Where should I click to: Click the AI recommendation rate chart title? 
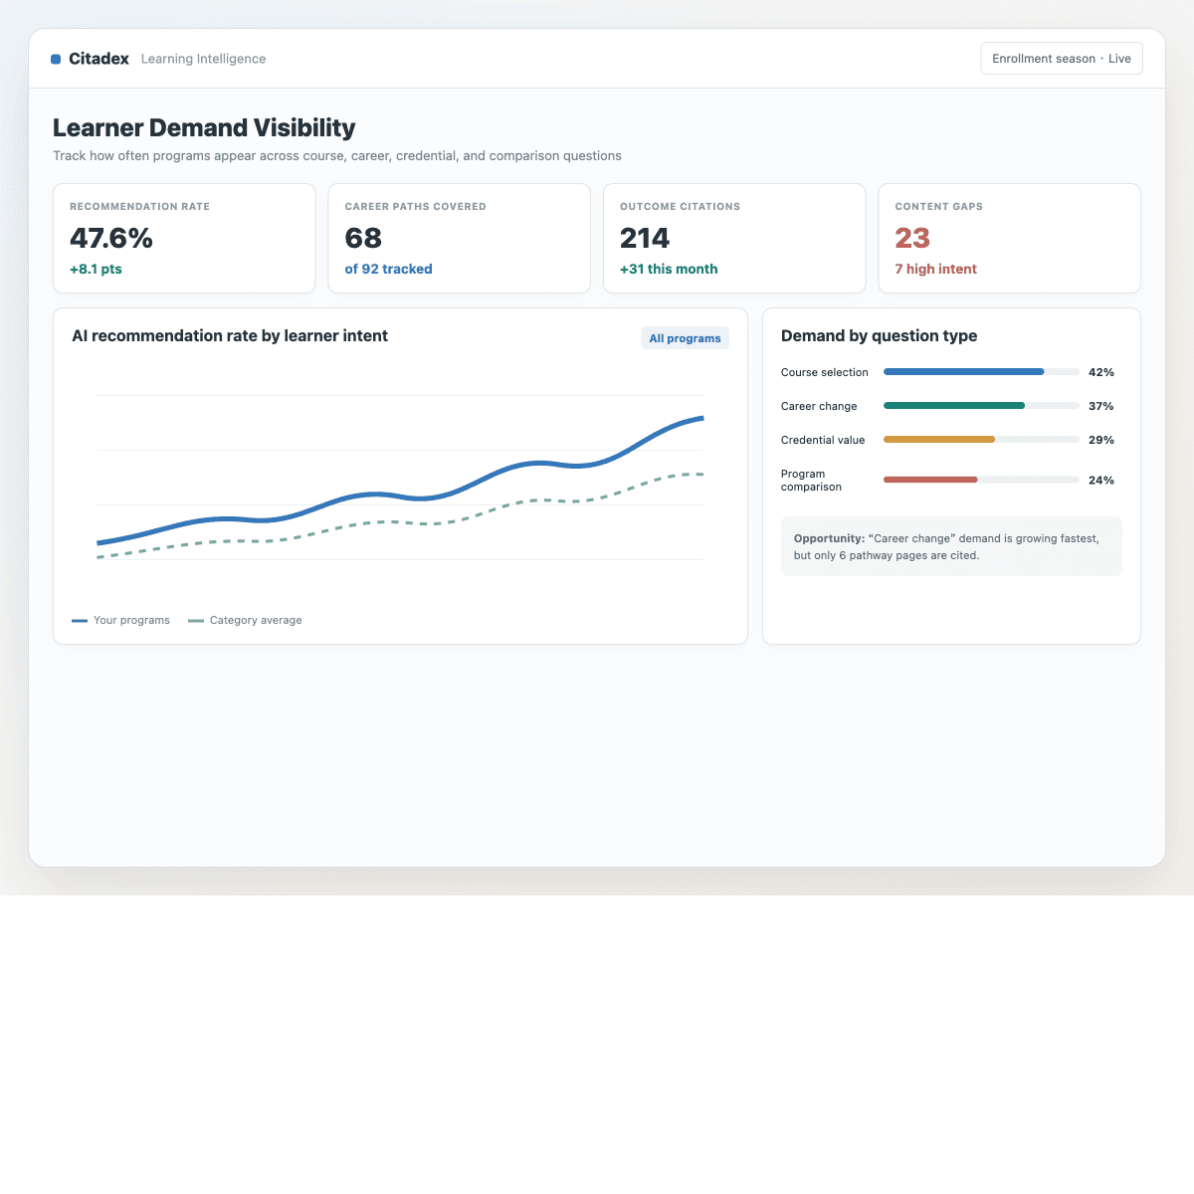230,335
